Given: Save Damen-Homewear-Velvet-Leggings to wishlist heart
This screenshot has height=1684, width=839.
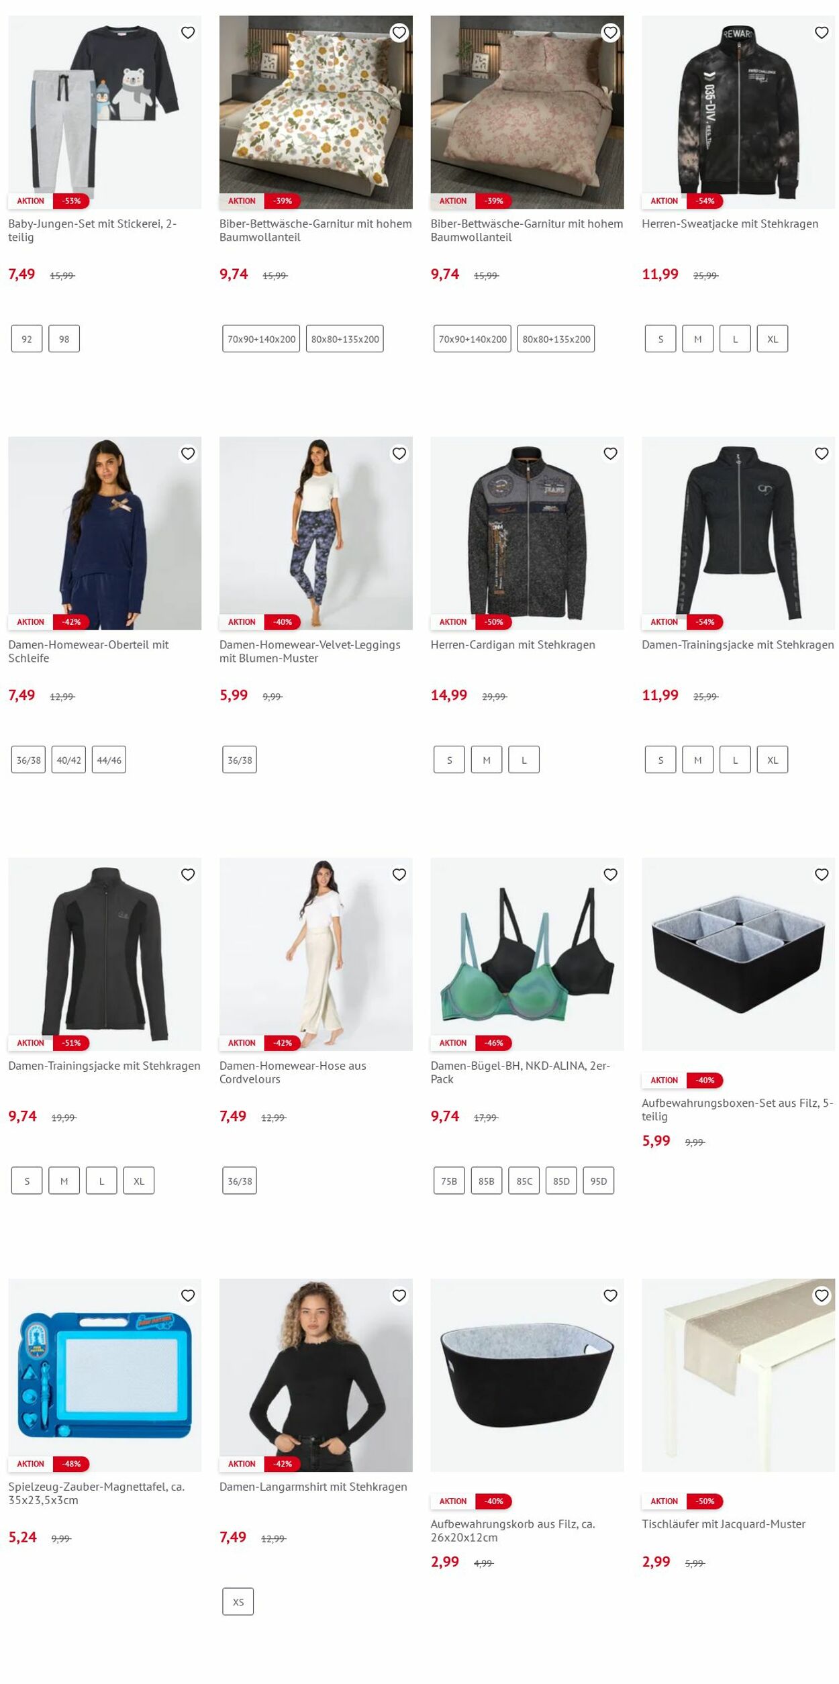Looking at the screenshot, I should (399, 454).
